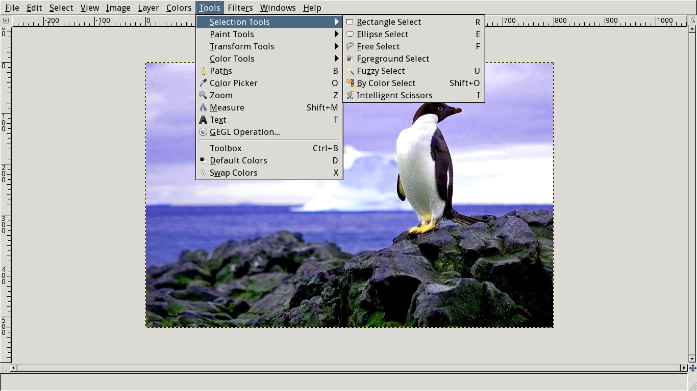Open the Filters menu
697x391 pixels.
click(x=240, y=8)
